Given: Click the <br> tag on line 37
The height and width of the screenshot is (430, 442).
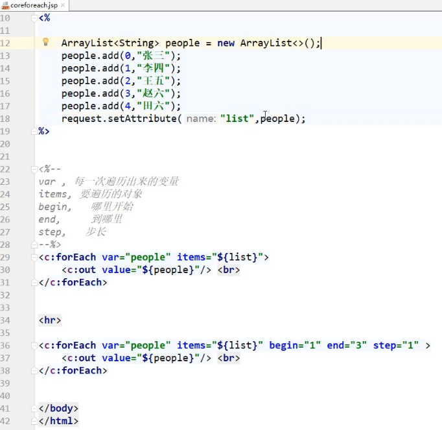Looking at the screenshot, I should 229,358.
